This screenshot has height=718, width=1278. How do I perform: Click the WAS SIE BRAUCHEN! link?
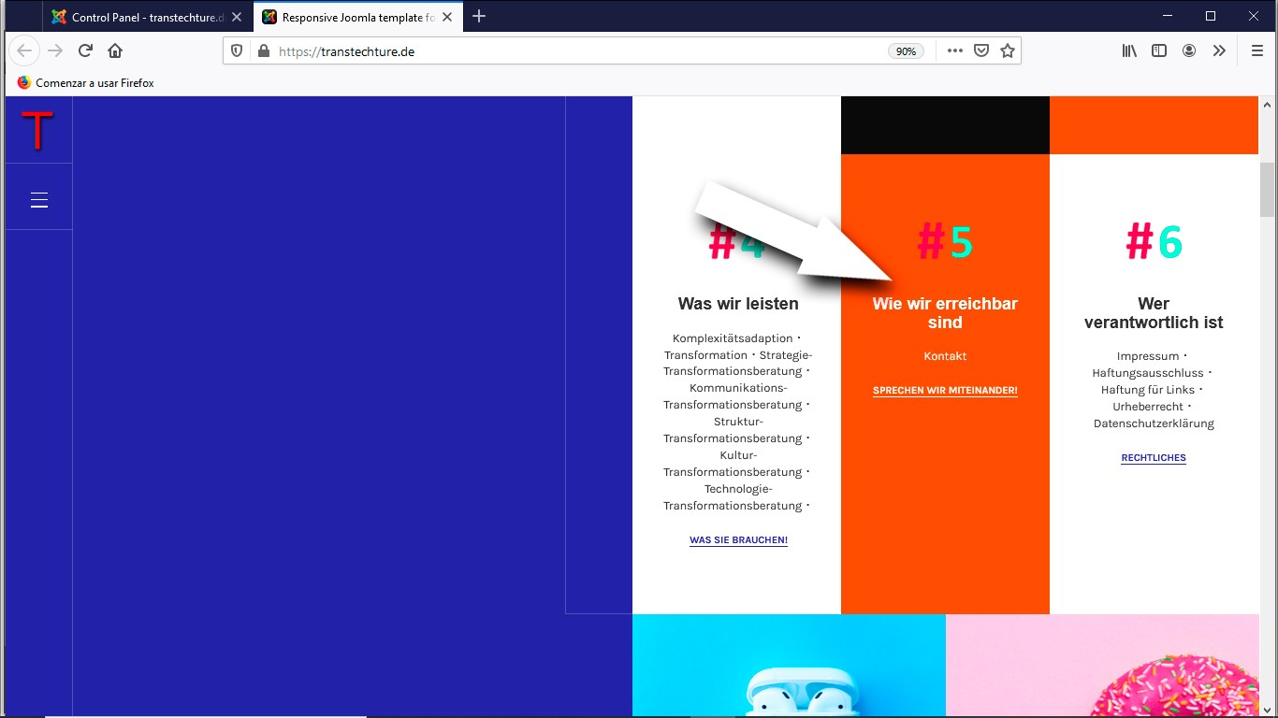[x=738, y=540]
